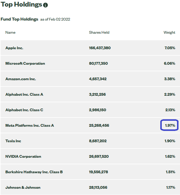Select Berkshire Hathaway Inc. Class B
This screenshot has height=195, width=180.
click(34, 172)
